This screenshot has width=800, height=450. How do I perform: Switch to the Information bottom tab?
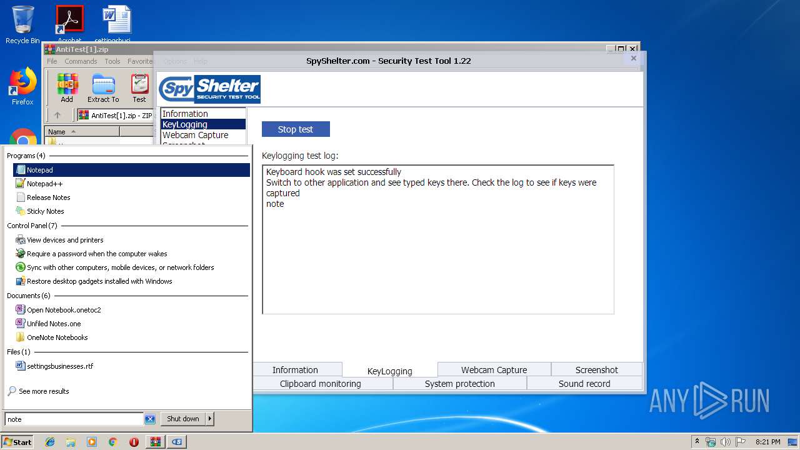pos(295,369)
